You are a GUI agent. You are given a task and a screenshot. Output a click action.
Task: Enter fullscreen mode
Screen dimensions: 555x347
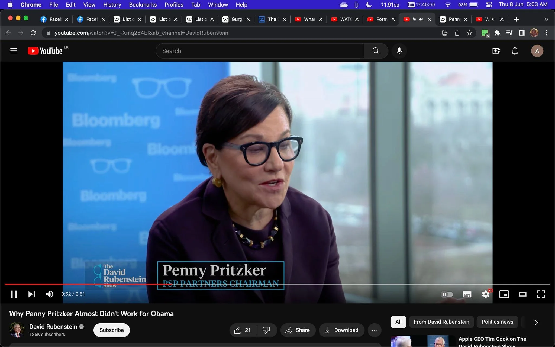coord(541,294)
